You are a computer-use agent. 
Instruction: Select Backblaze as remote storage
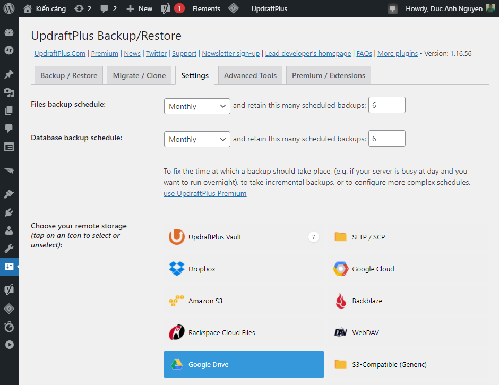[407, 301]
